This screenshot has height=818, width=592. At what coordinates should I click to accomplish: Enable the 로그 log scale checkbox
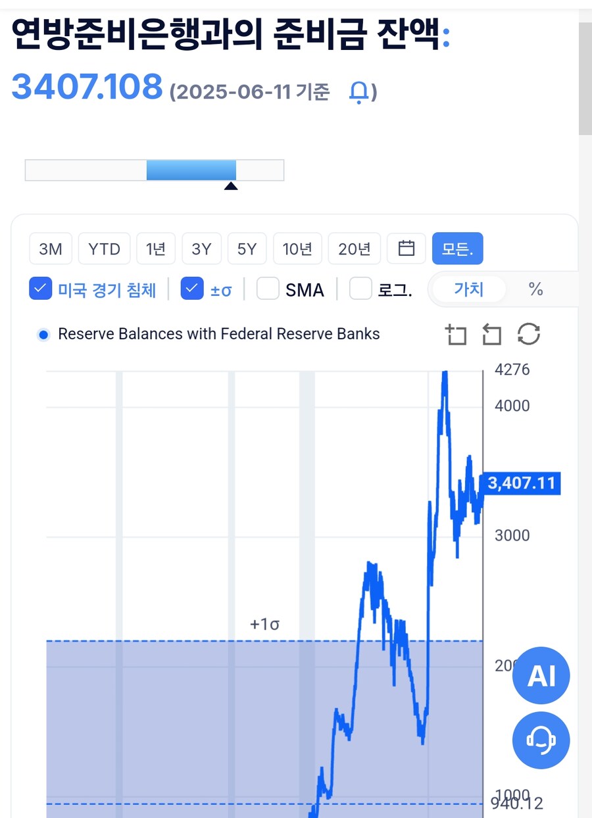[x=360, y=289]
